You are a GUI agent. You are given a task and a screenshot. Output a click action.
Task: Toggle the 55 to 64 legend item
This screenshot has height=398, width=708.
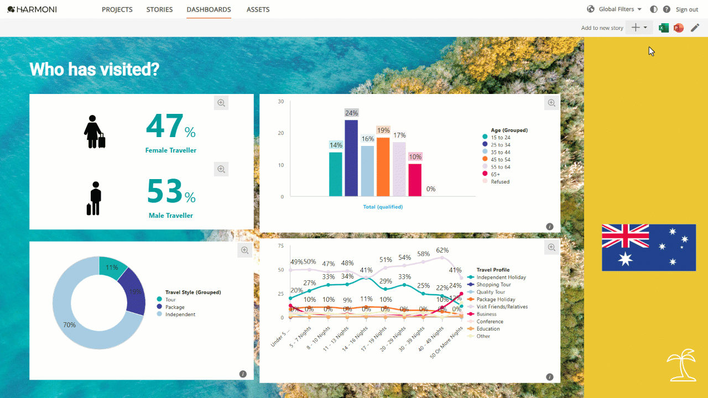497,167
